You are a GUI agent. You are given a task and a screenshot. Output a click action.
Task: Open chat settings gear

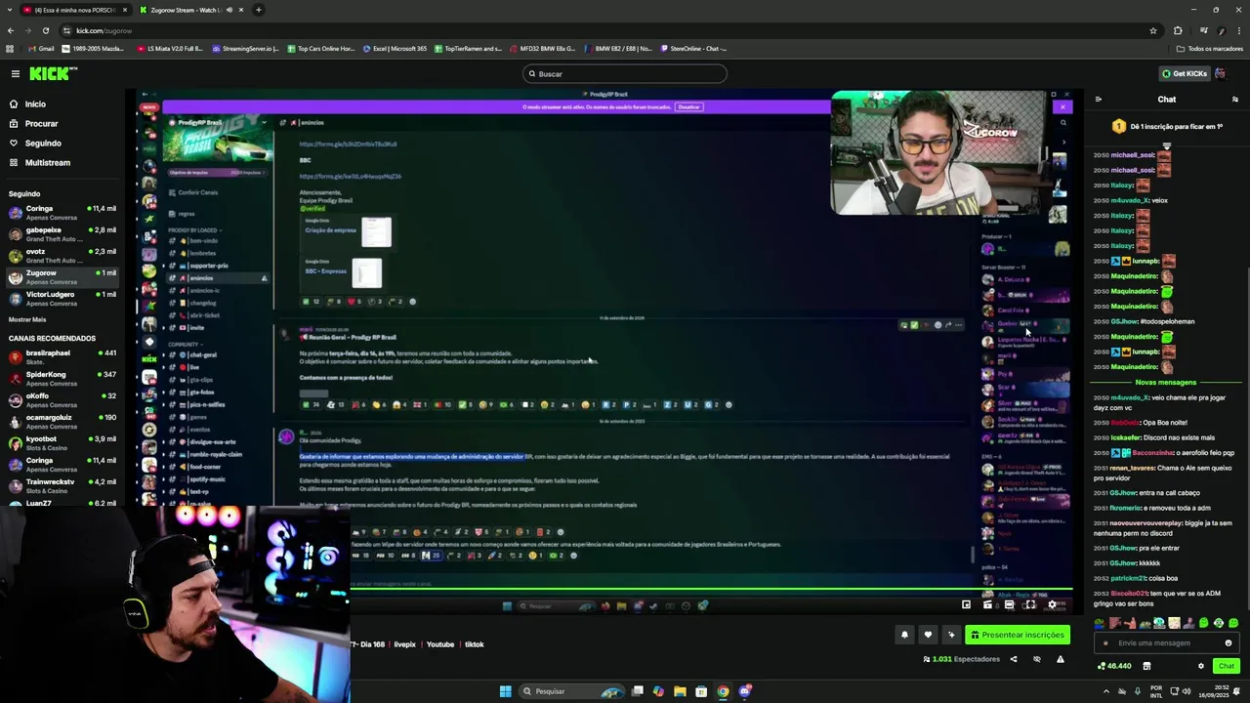(1201, 666)
